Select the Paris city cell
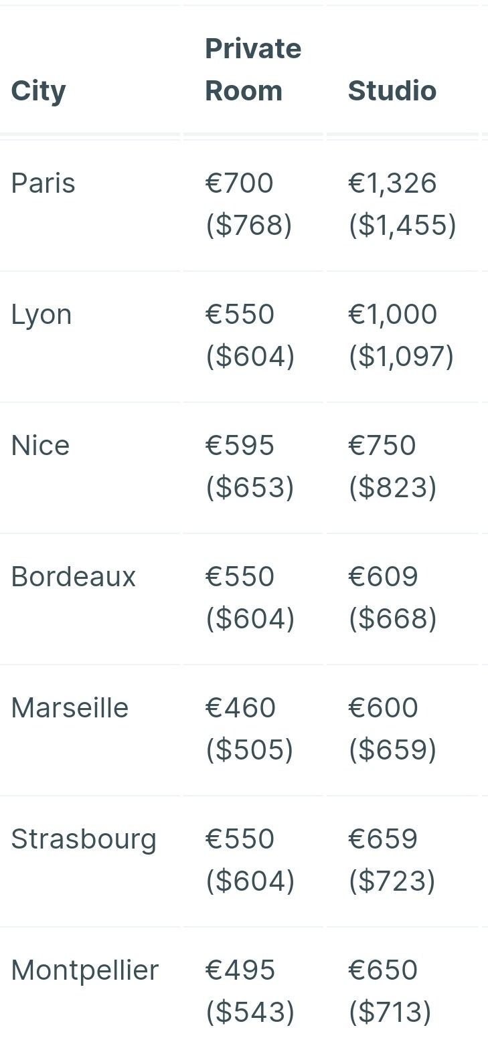 click(x=43, y=183)
